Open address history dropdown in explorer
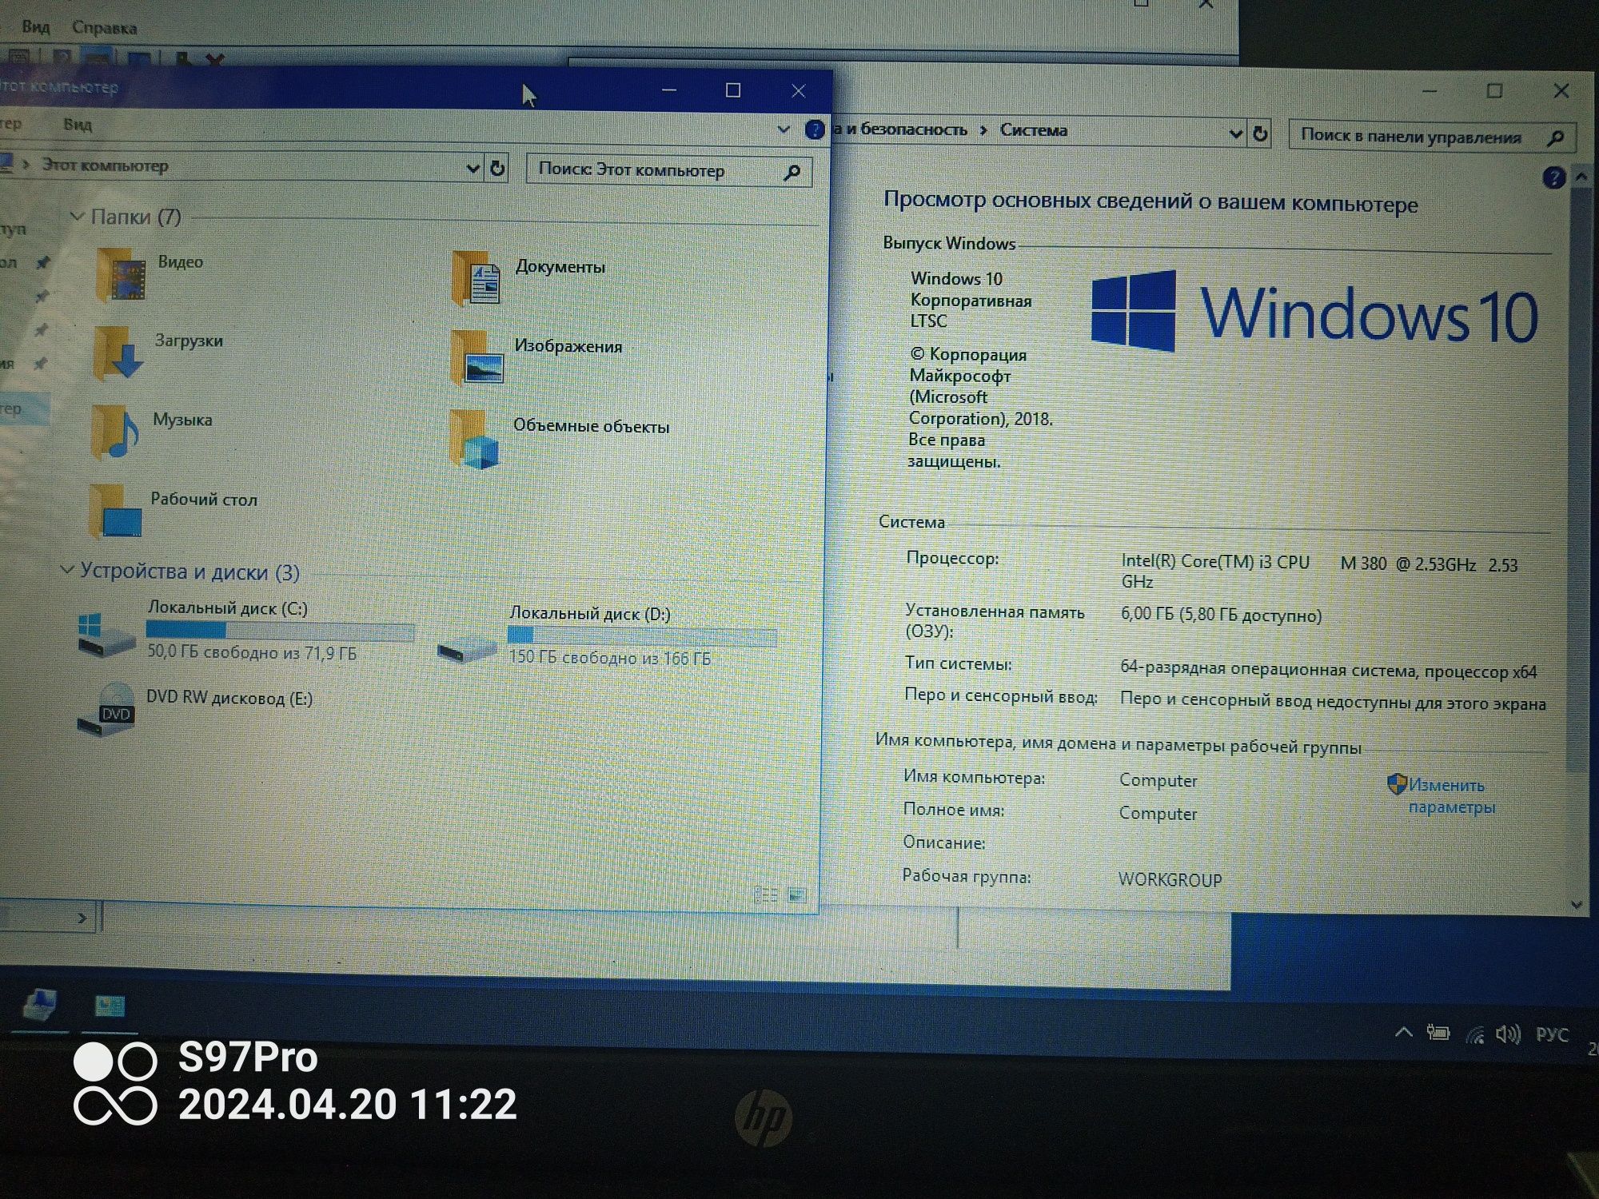Screen dimensions: 1599x1199 473,168
